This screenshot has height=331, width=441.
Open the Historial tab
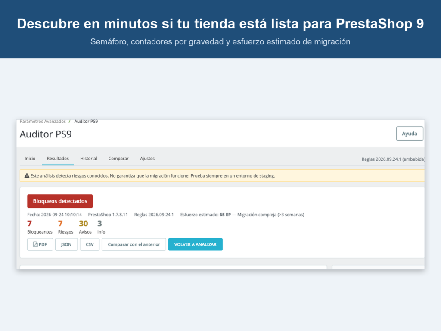click(89, 159)
